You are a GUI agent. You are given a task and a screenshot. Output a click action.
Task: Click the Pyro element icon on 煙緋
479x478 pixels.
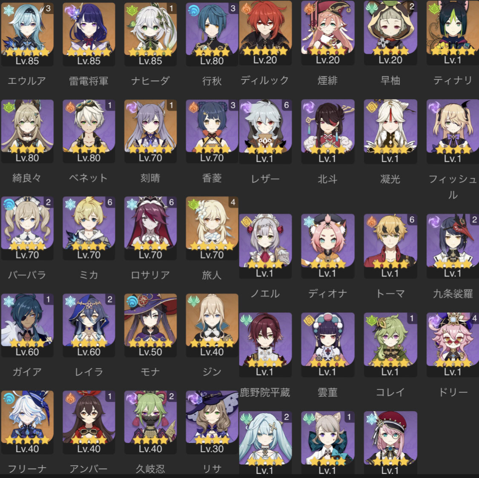pos(308,9)
